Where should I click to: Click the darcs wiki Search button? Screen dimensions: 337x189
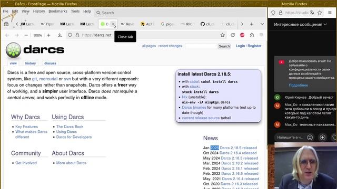pos(224,46)
